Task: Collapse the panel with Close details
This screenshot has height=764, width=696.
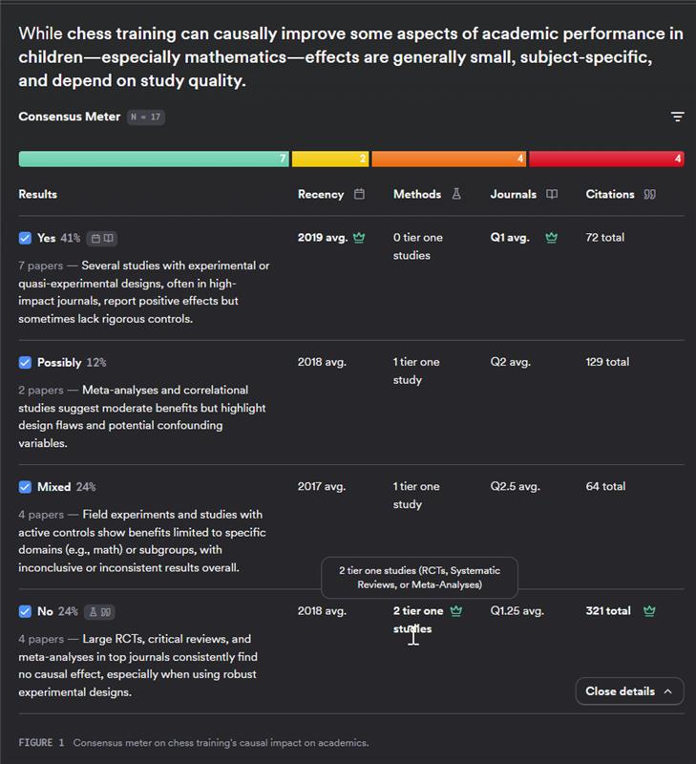Action: pos(629,691)
